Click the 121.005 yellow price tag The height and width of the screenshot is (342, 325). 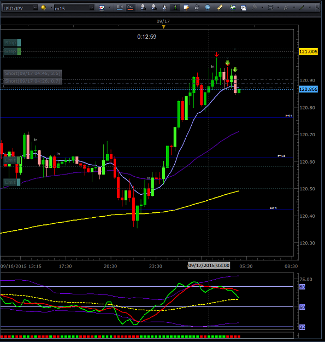308,51
